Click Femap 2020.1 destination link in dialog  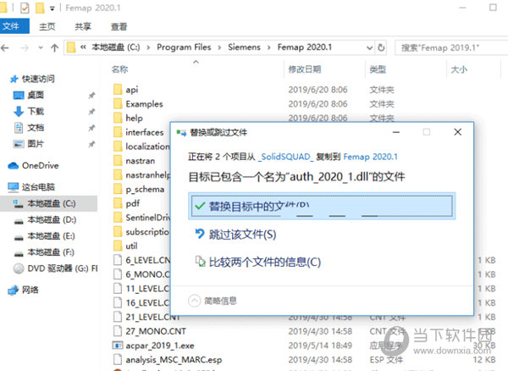click(370, 157)
